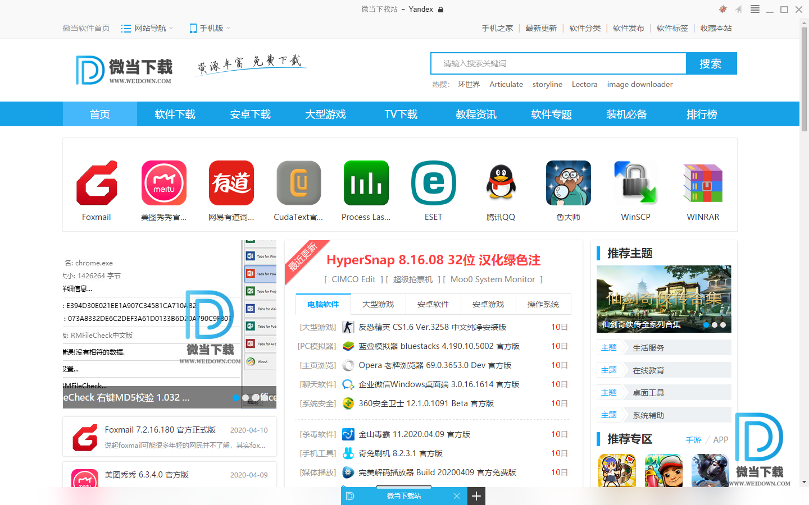The height and width of the screenshot is (505, 809).
Task: Open the 排行榜 navigation item
Action: (702, 114)
